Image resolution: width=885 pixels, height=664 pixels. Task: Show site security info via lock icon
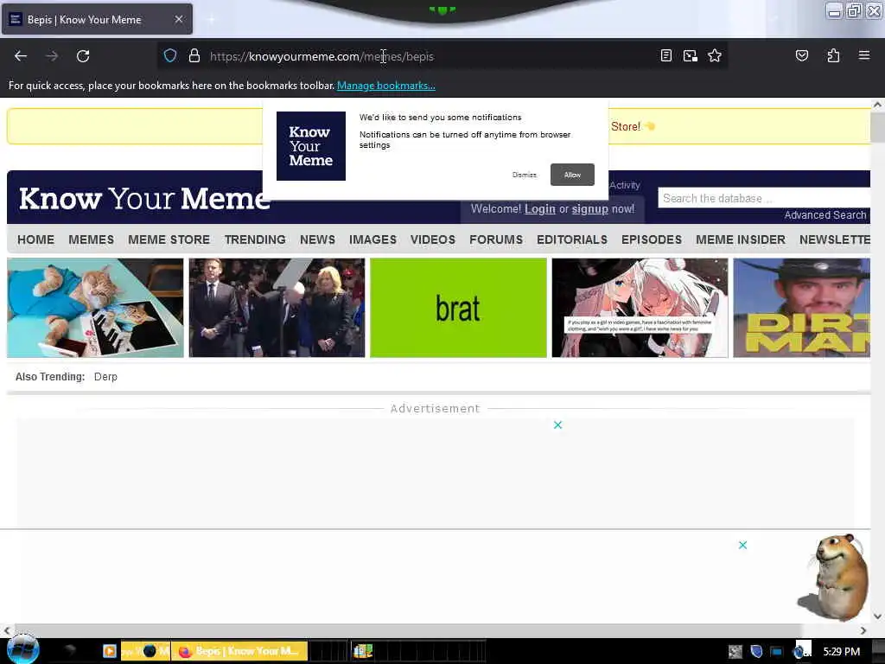(x=194, y=56)
